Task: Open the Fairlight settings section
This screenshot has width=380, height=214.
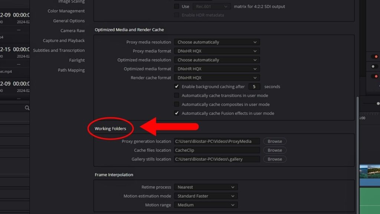Action: [77, 60]
